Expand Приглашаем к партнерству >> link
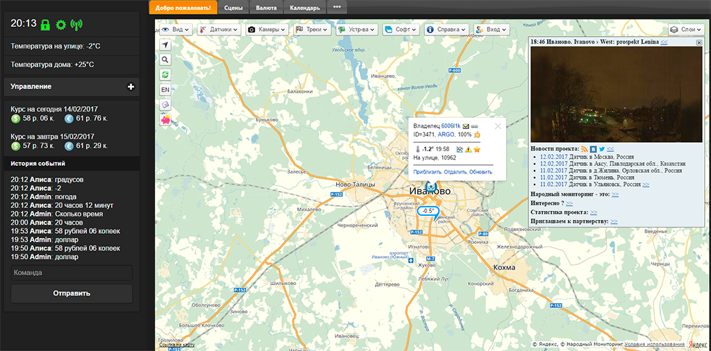This screenshot has height=351, width=711. (614, 221)
